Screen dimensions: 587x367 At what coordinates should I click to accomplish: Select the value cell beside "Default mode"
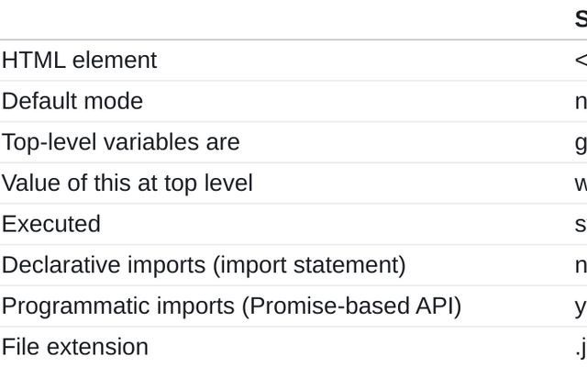(581, 101)
